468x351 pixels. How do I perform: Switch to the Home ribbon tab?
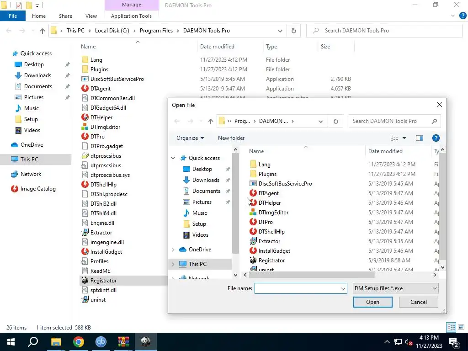point(39,16)
